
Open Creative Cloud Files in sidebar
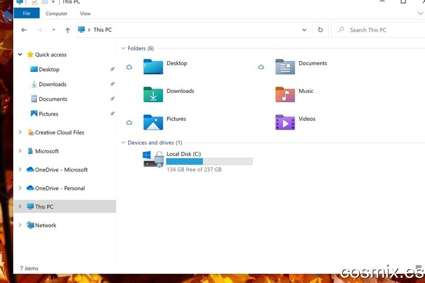pos(59,132)
